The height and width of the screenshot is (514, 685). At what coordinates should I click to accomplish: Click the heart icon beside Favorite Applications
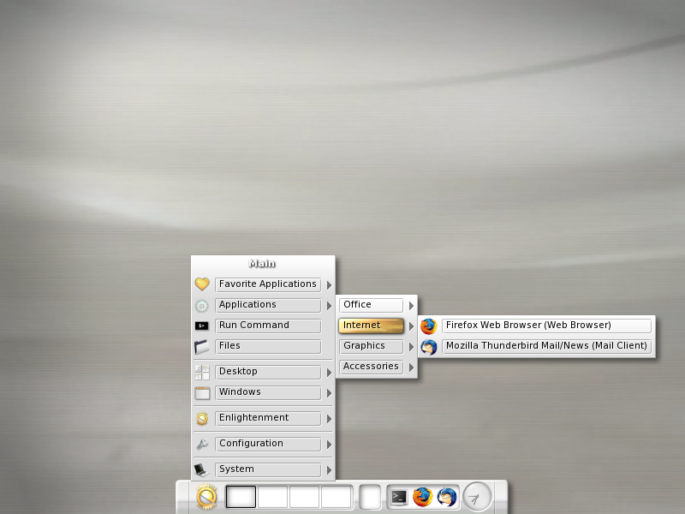[x=202, y=284]
